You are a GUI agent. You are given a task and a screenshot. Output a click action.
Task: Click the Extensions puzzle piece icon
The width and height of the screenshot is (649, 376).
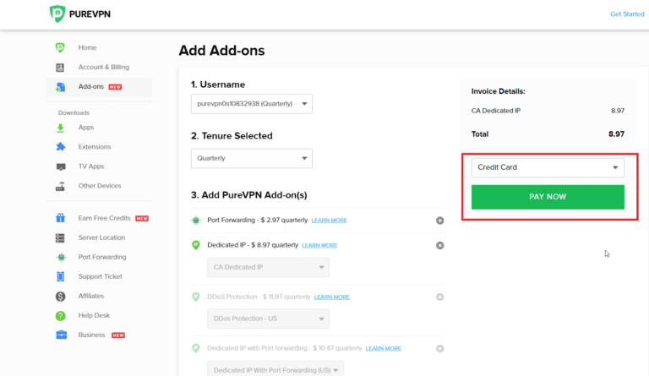pyautogui.click(x=60, y=147)
